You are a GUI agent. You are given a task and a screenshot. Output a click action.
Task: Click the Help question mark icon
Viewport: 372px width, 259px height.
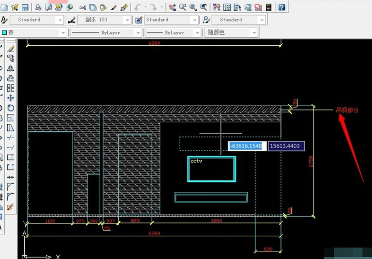tap(281, 7)
